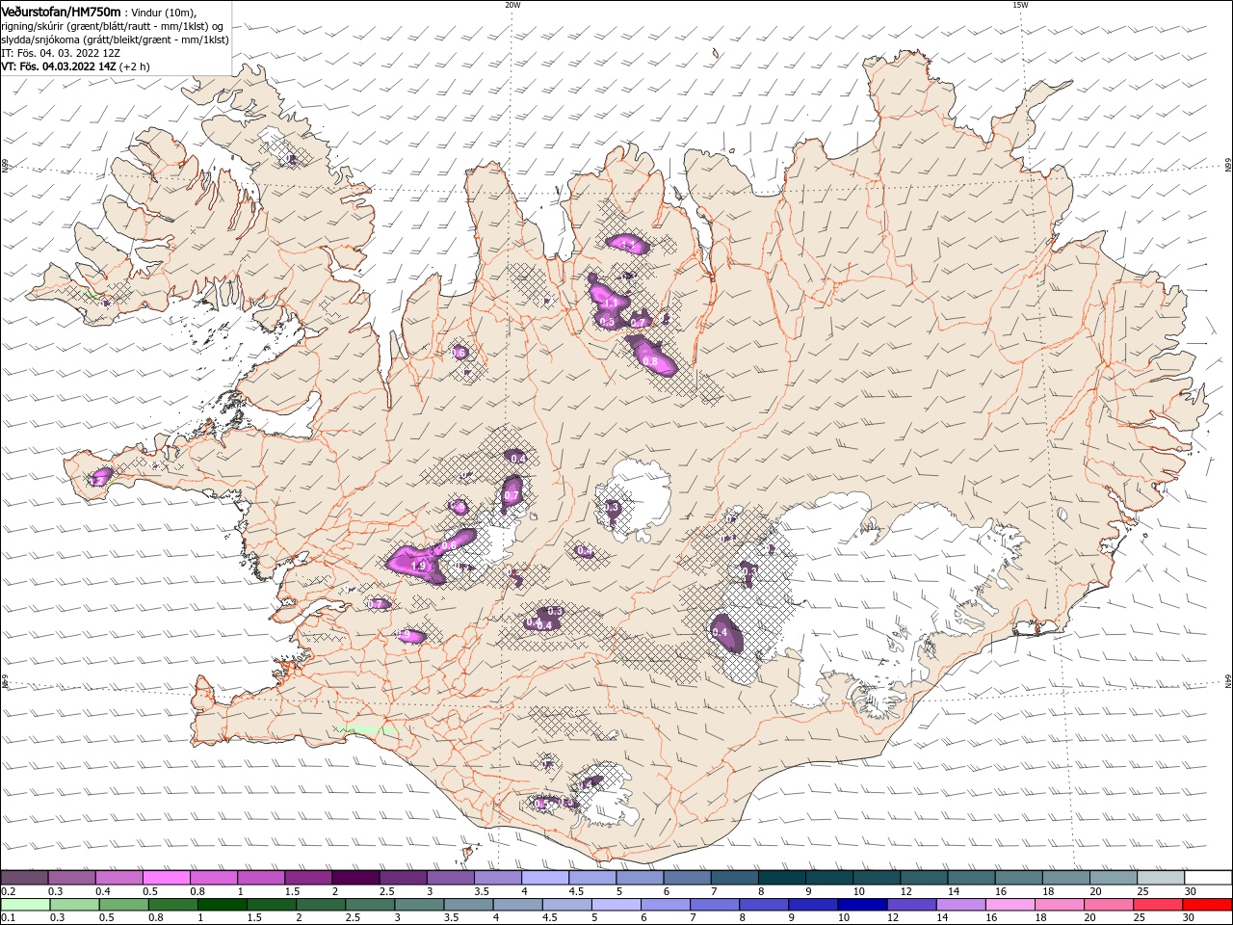Click the 1.9 precipitation value on the map
This screenshot has height=925, width=1233.
(418, 567)
